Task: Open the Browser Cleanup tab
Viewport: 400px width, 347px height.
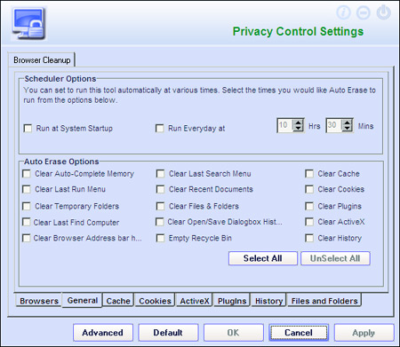Action: 42,60
